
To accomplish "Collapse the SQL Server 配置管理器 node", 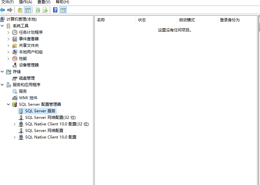I will (8, 104).
